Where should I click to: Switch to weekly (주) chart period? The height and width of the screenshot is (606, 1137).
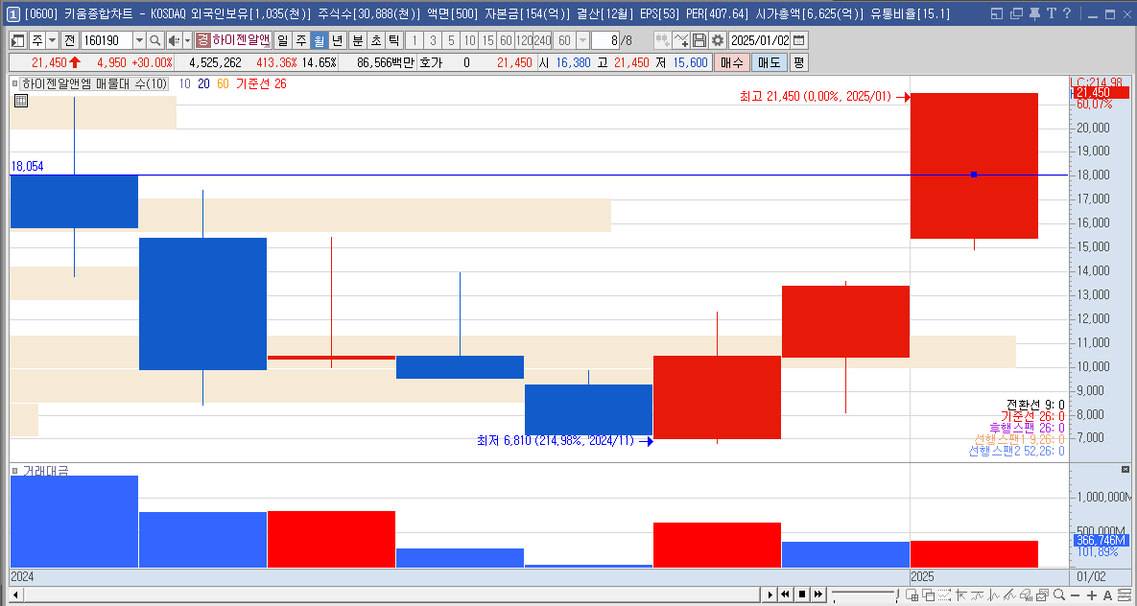(x=301, y=40)
